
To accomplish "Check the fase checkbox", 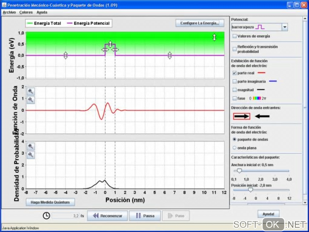I will (234, 98).
